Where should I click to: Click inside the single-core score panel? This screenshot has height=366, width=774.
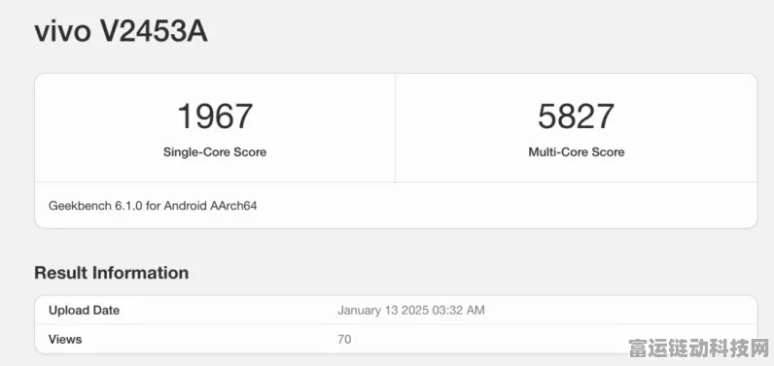(215, 128)
